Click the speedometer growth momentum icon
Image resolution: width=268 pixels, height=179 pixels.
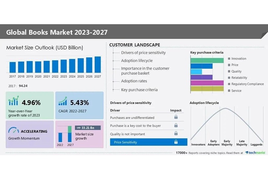(x=13, y=130)
